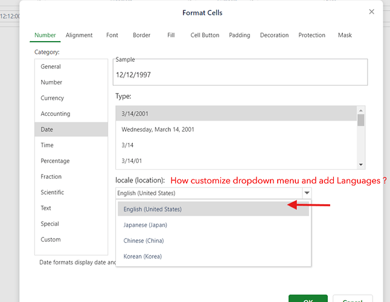Go to the Protection tab
Image resolution: width=390 pixels, height=302 pixels.
pyautogui.click(x=312, y=35)
